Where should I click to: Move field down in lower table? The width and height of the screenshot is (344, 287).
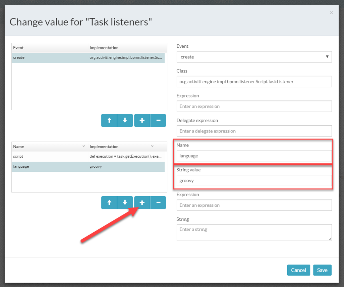point(125,203)
